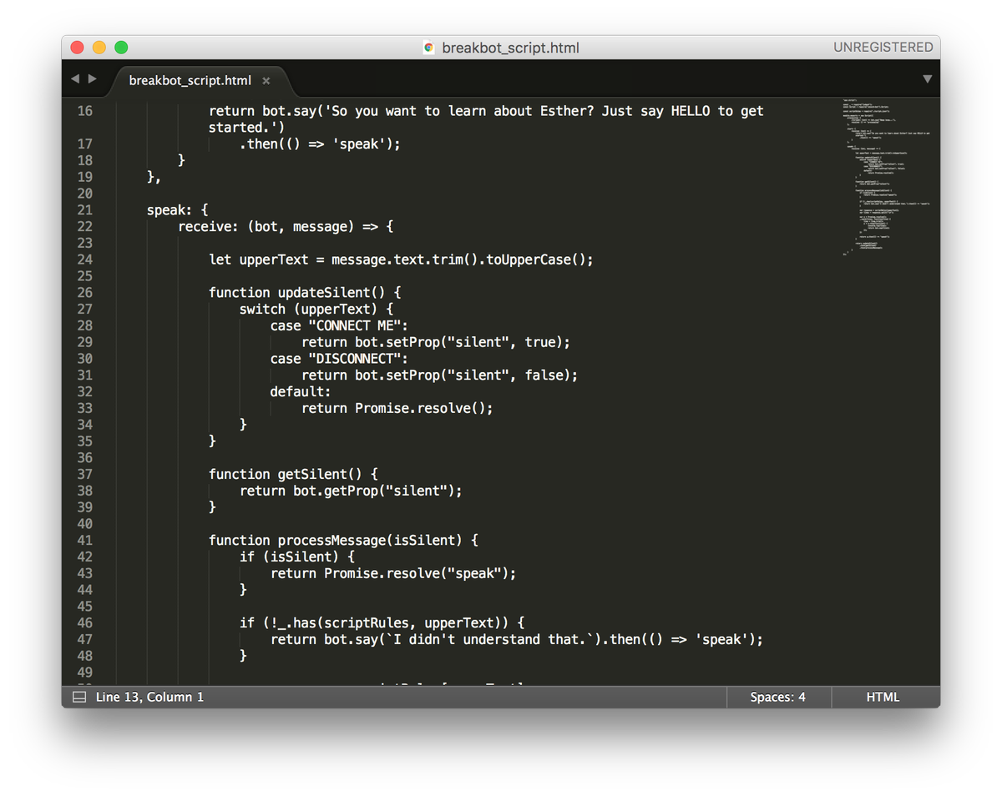Click 'let upperText = message.text.trim()' line
Viewport: 1002px width, 796px height.
[x=401, y=260]
